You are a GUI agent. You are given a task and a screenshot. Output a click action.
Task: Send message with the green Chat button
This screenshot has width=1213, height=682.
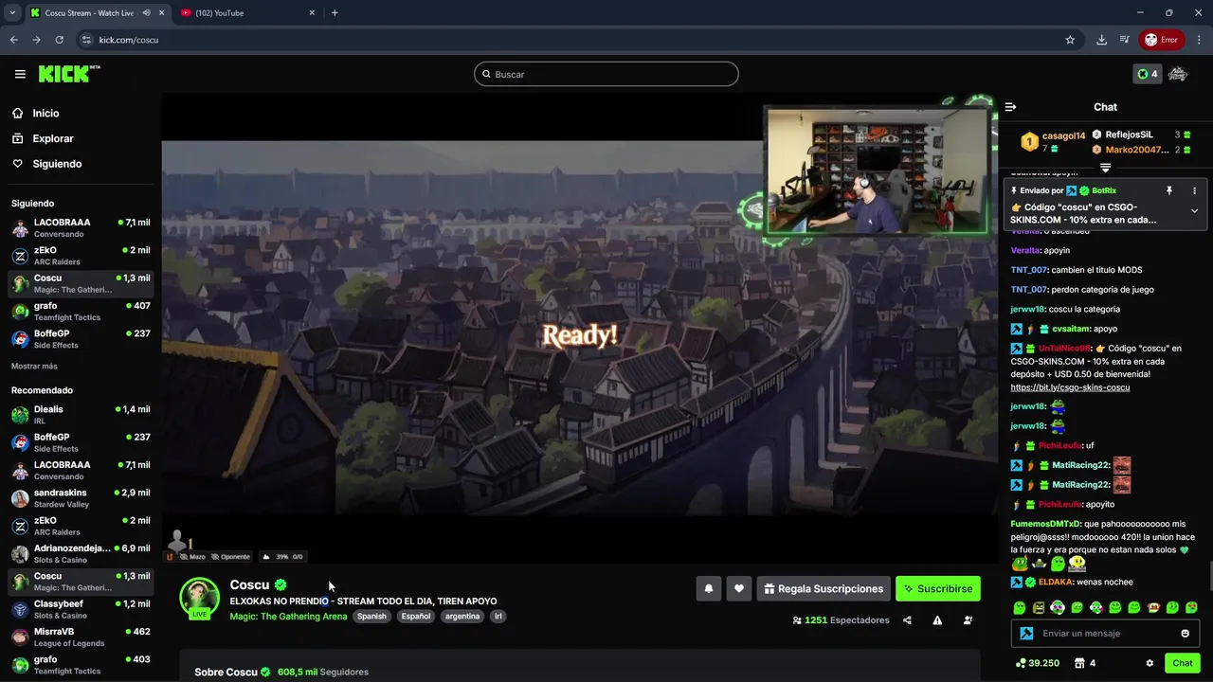click(1182, 663)
